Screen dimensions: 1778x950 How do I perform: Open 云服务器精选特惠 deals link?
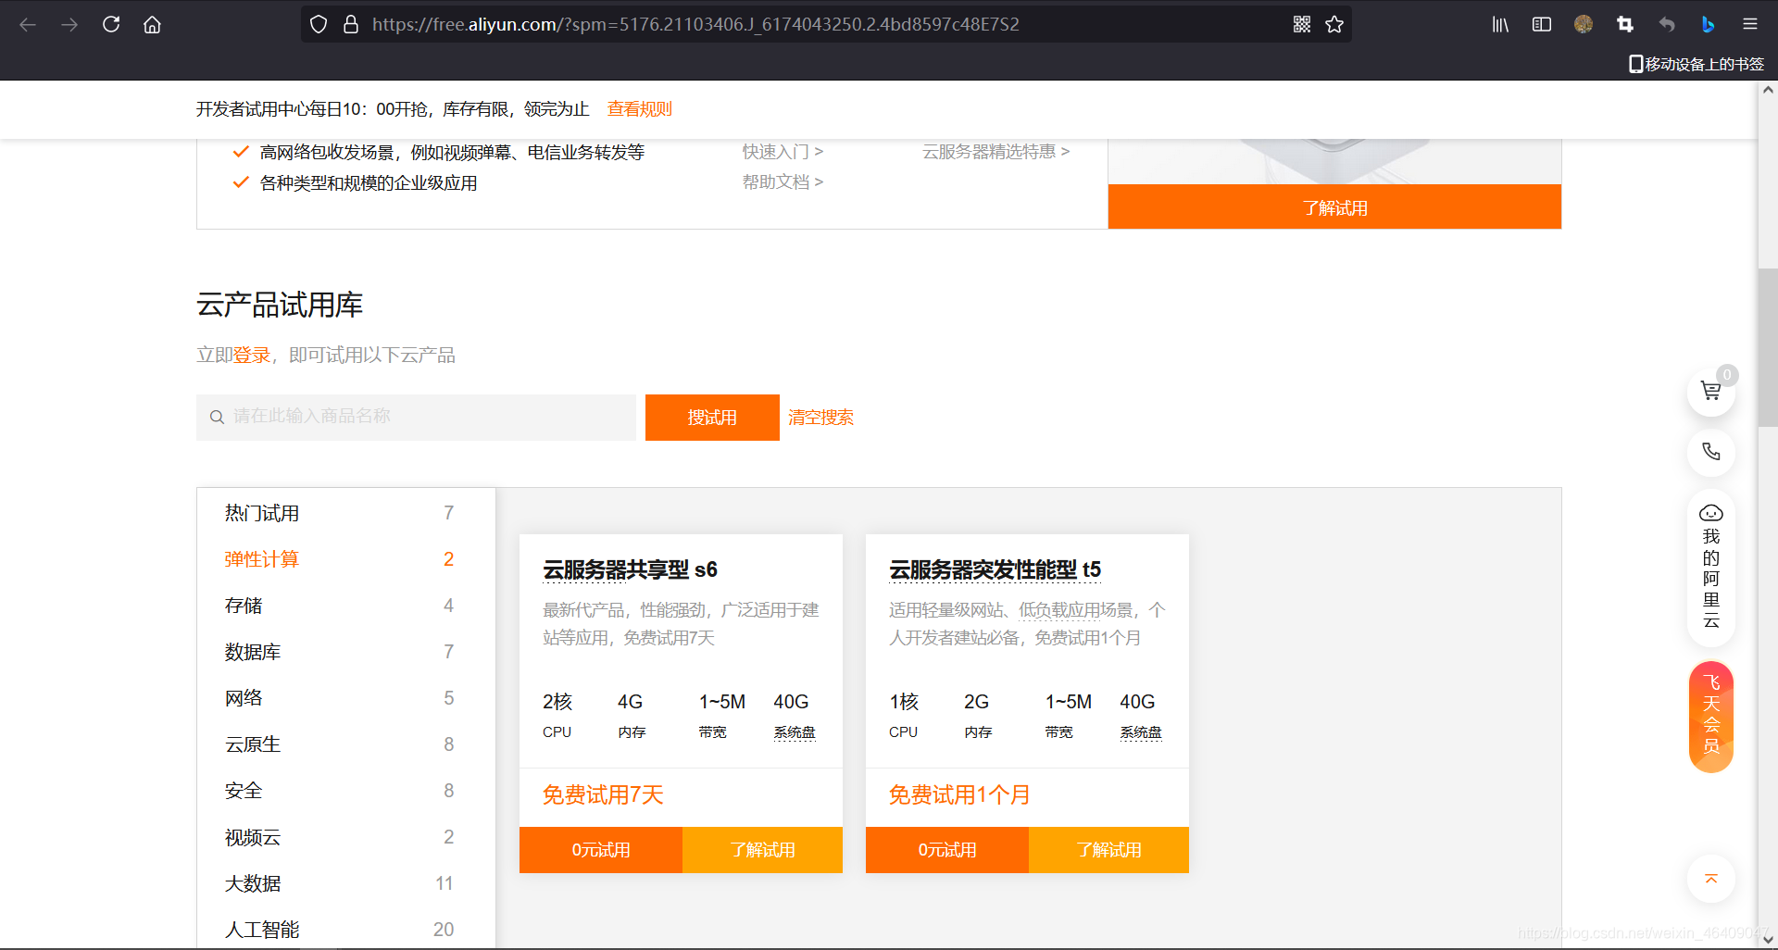(x=995, y=152)
